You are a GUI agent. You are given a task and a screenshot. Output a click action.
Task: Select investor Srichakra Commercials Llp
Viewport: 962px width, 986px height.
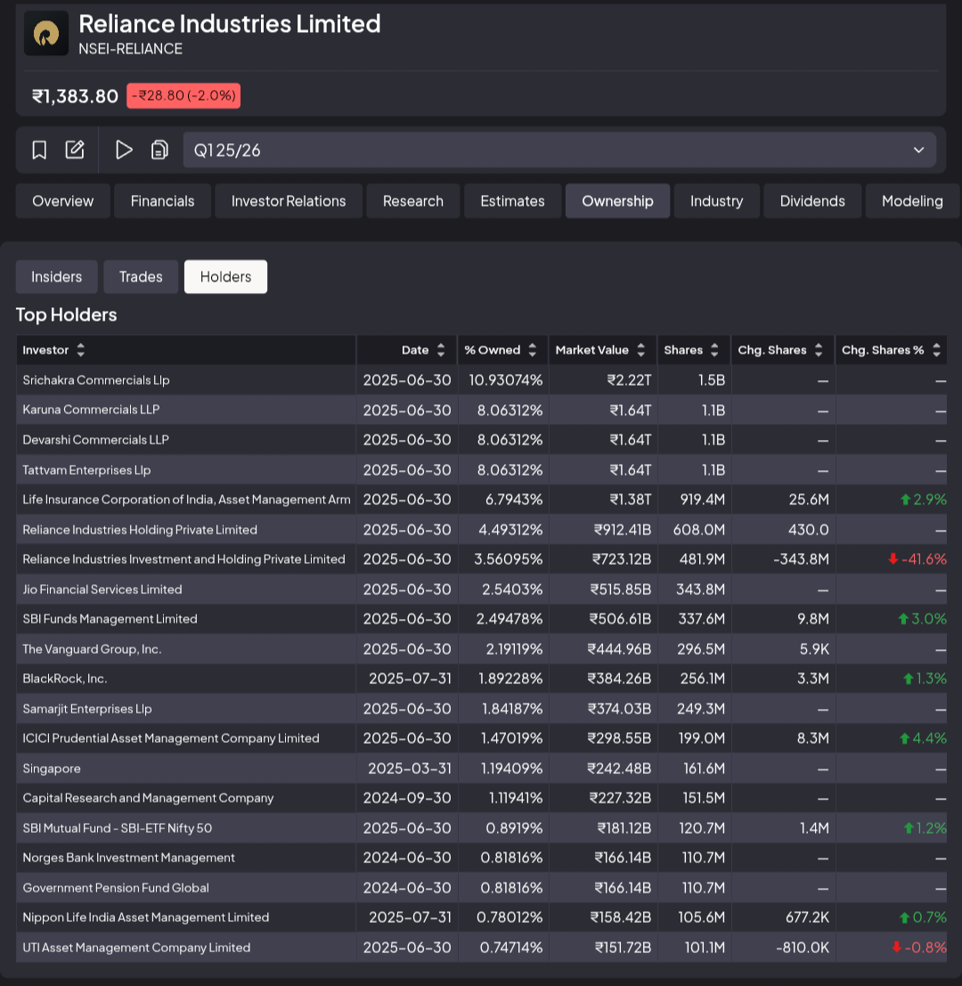96,380
